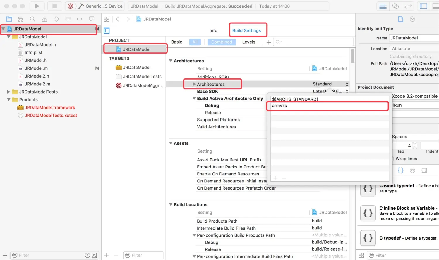The image size is (439, 260).
Task: Add an architecture entry in the popup
Action: pos(275,178)
